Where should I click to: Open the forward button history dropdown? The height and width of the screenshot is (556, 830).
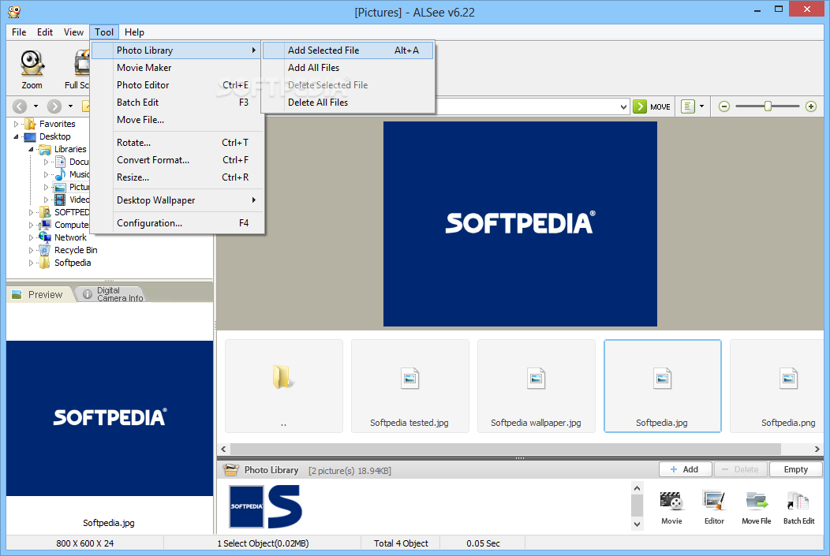pos(70,106)
